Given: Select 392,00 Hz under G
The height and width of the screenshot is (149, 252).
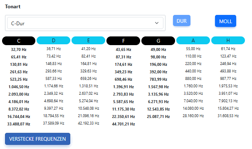Looking at the screenshot, I should click(158, 72).
